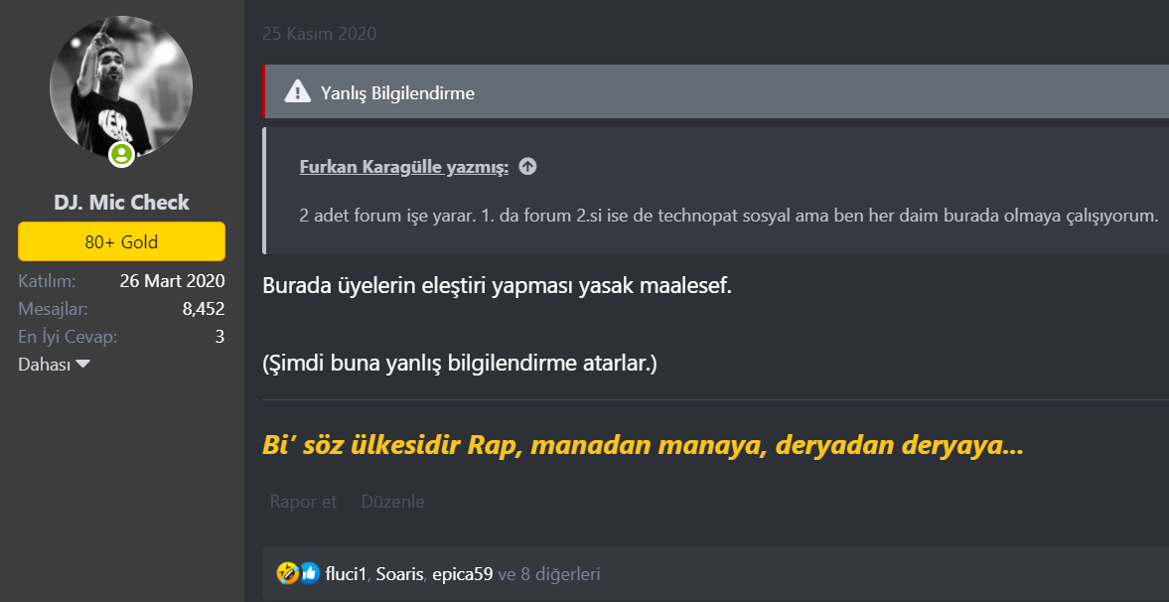The image size is (1169, 602).
Task: Click the blue thumbs-up reaction icon
Action: pyautogui.click(x=309, y=573)
